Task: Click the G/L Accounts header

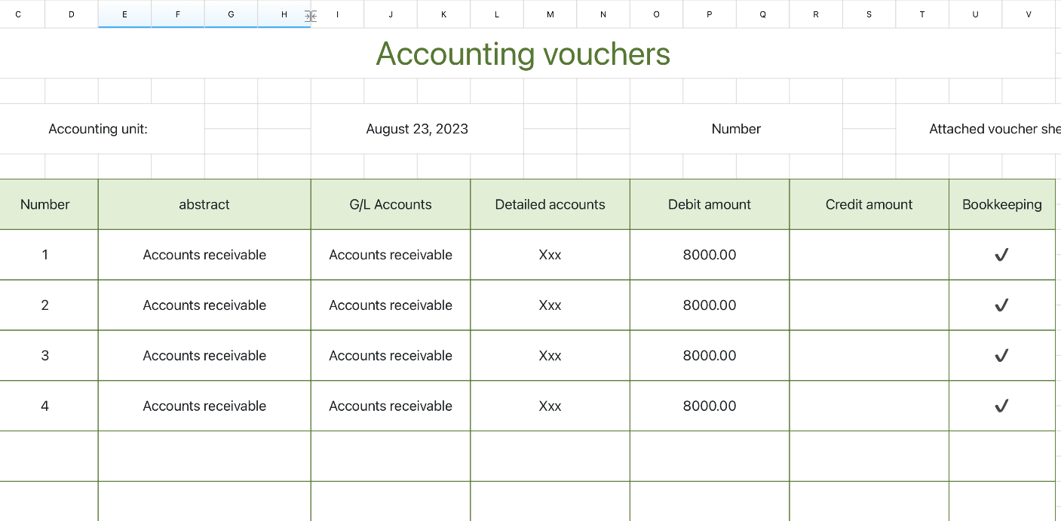Action: (x=391, y=204)
